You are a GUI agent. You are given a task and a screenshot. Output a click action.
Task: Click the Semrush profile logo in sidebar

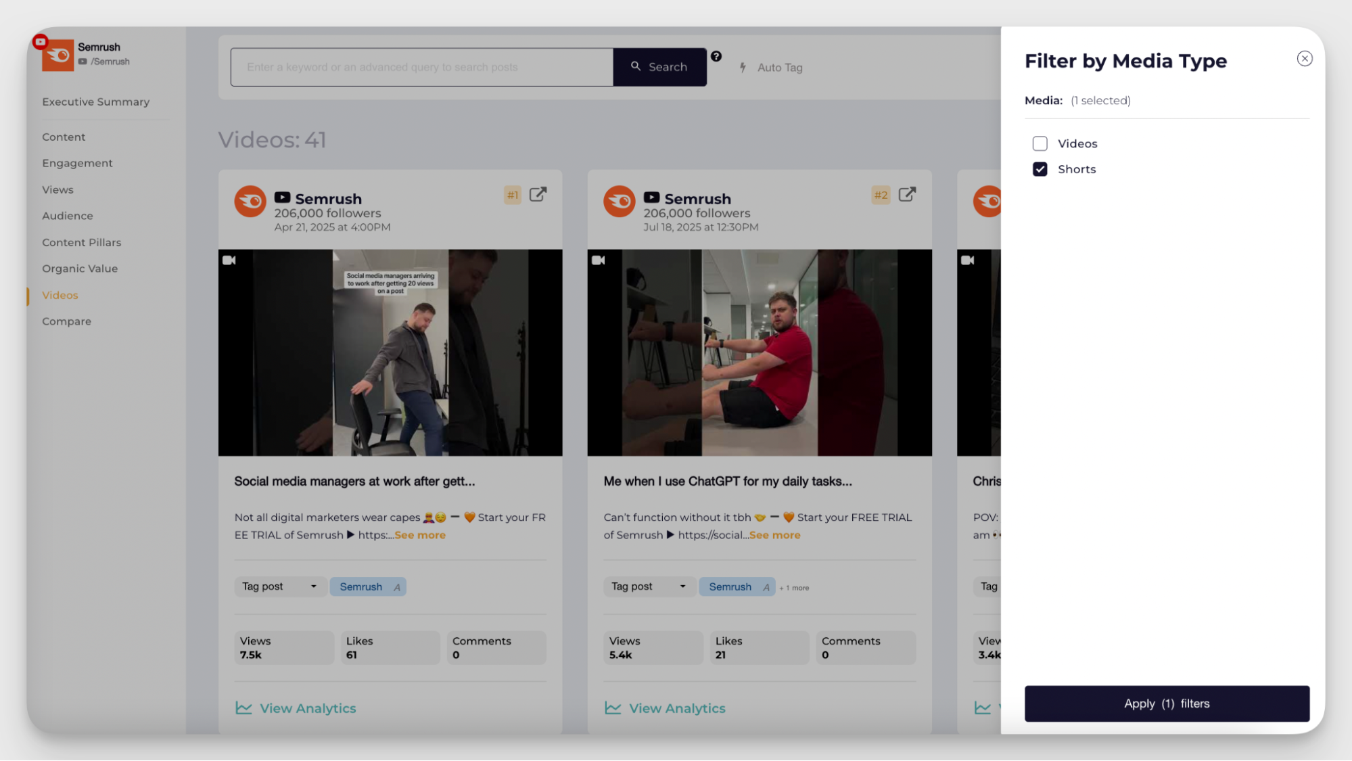[x=57, y=55]
